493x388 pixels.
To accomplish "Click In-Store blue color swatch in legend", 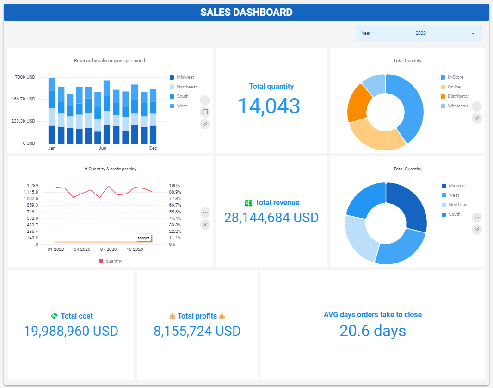I will [443, 77].
